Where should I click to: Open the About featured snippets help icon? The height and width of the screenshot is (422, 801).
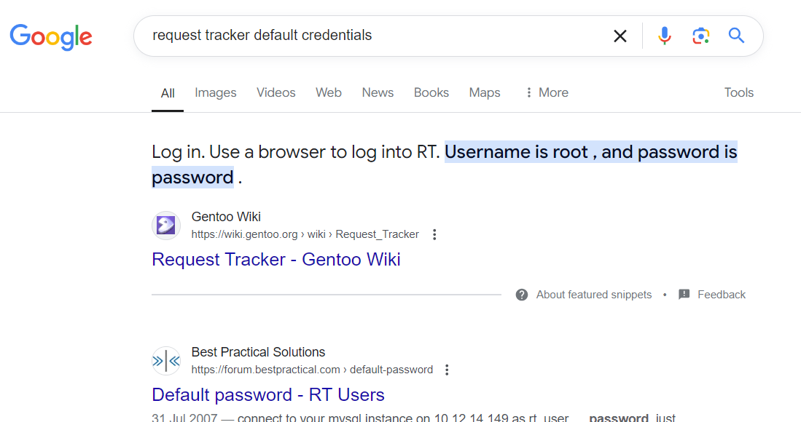coord(522,295)
